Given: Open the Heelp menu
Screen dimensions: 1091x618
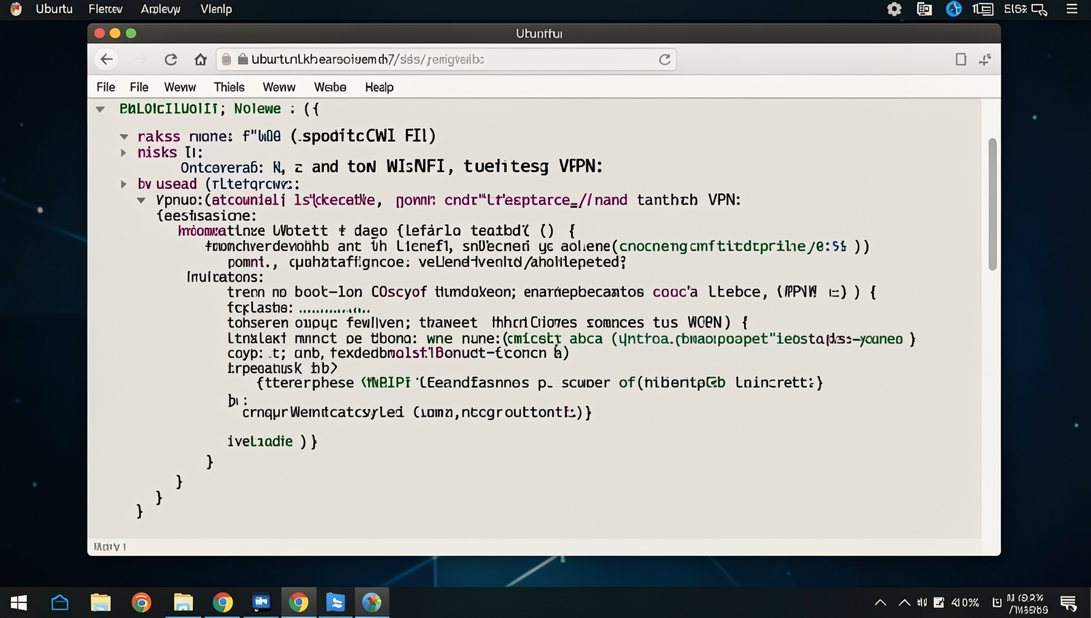Looking at the screenshot, I should (379, 87).
